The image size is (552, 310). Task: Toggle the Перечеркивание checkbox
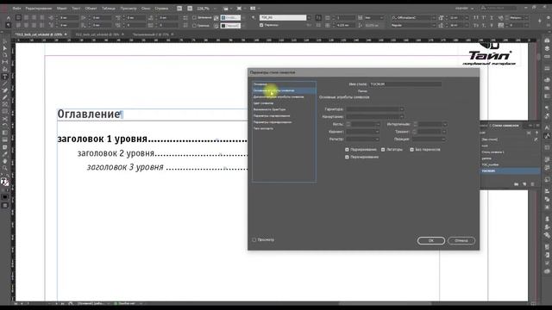[347, 157]
